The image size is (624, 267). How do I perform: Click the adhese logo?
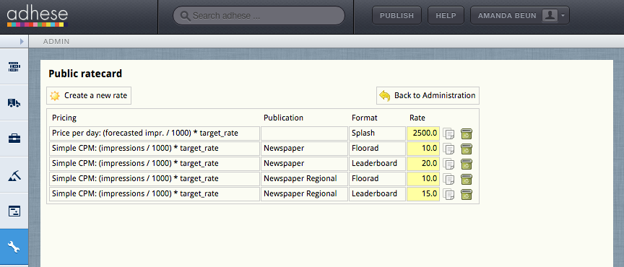point(37,17)
